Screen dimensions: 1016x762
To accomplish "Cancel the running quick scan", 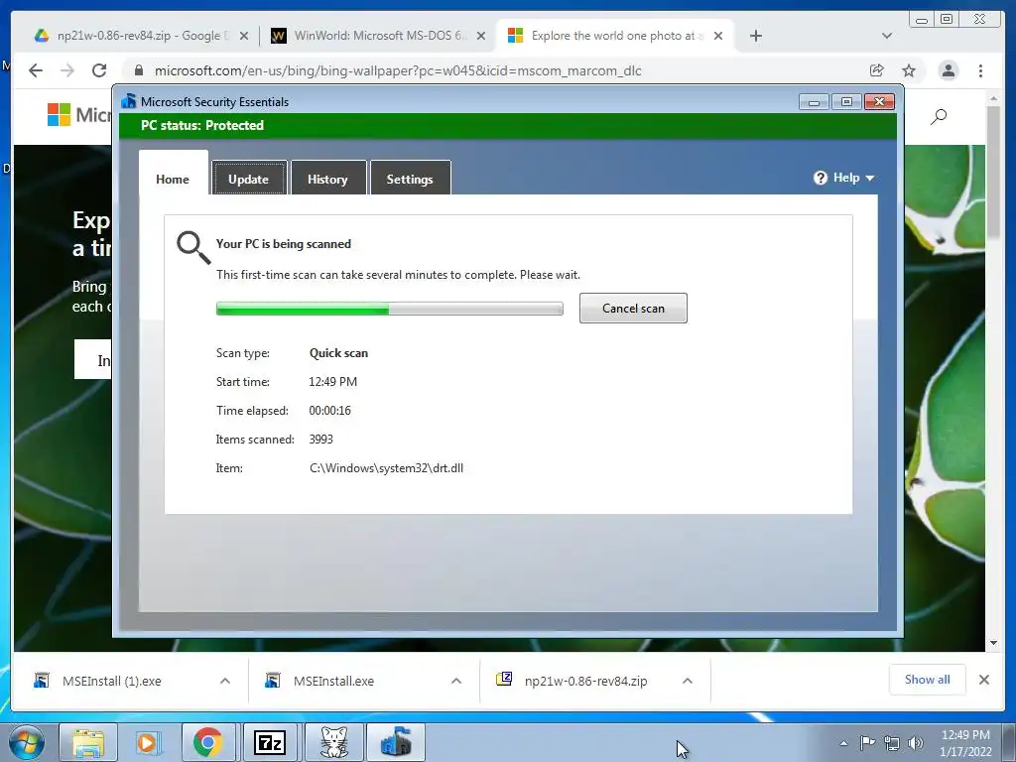I will click(633, 309).
